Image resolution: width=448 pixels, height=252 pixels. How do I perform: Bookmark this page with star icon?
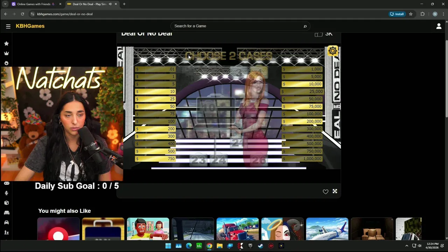[x=411, y=14]
